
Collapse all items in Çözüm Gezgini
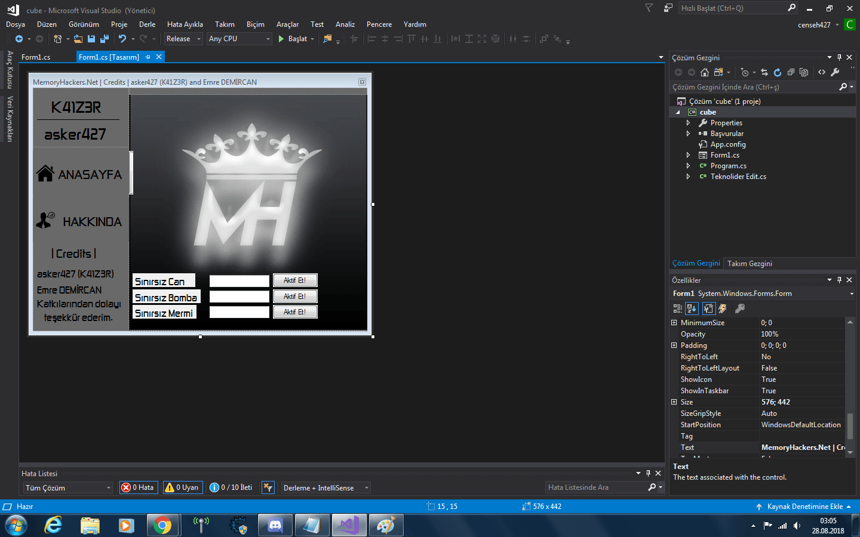tap(791, 72)
